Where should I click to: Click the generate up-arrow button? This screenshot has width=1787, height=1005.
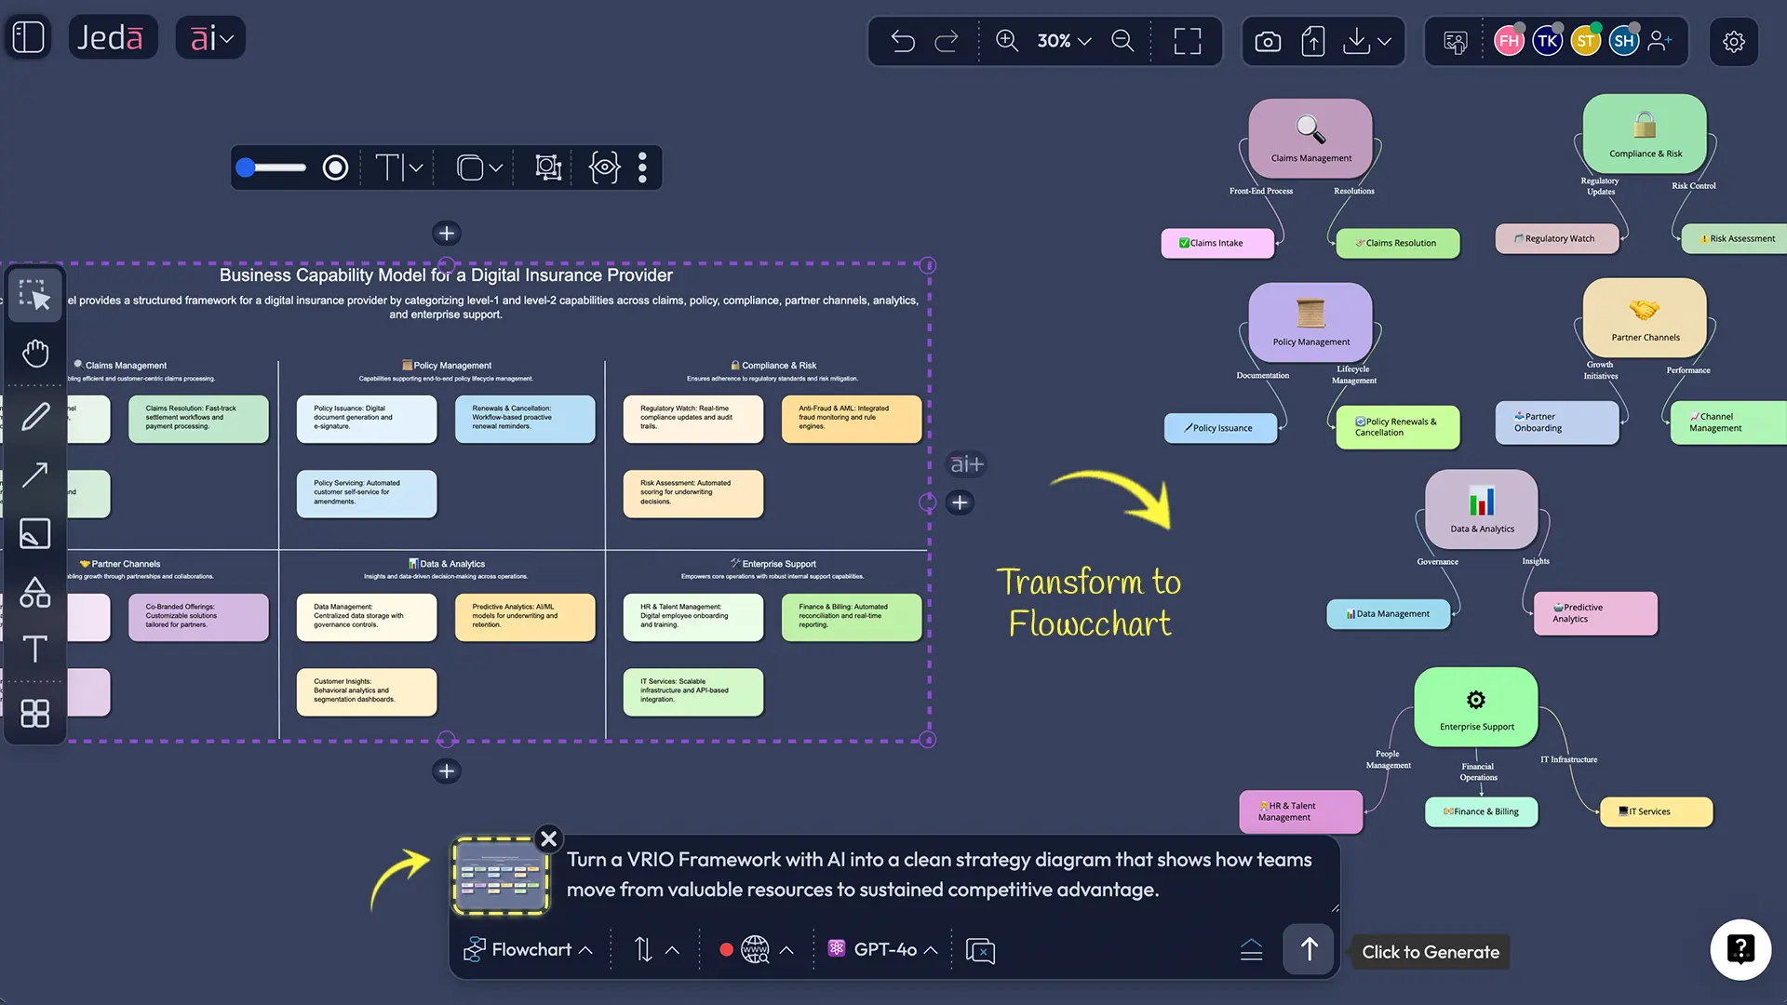click(1309, 950)
